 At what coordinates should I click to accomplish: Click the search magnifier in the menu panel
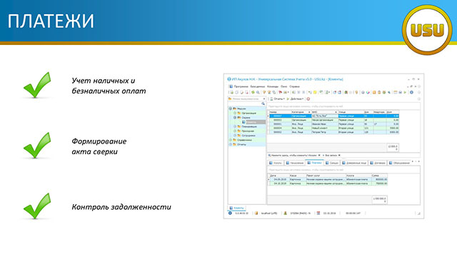(x=263, y=104)
